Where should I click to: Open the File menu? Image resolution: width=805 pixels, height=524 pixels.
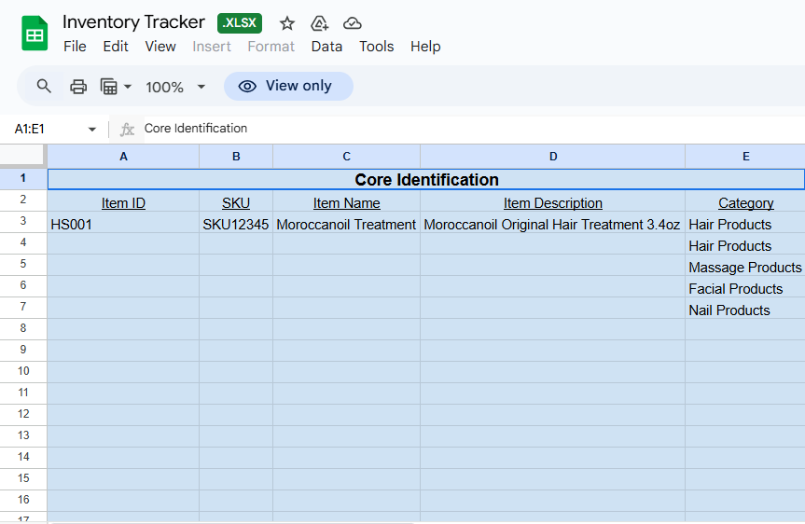75,47
